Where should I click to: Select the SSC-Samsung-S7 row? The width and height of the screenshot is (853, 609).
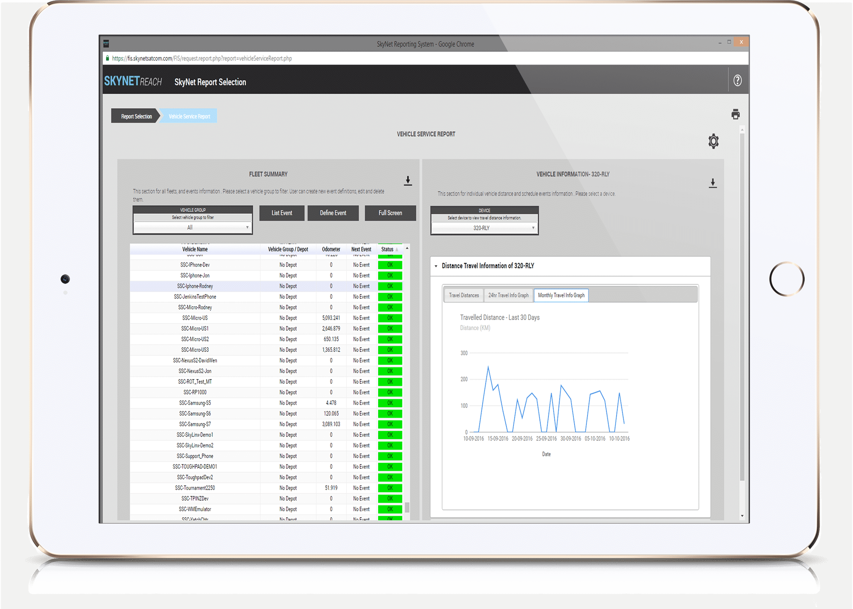click(x=266, y=424)
